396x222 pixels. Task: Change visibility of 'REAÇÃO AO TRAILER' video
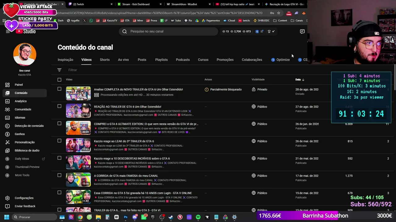(260, 107)
